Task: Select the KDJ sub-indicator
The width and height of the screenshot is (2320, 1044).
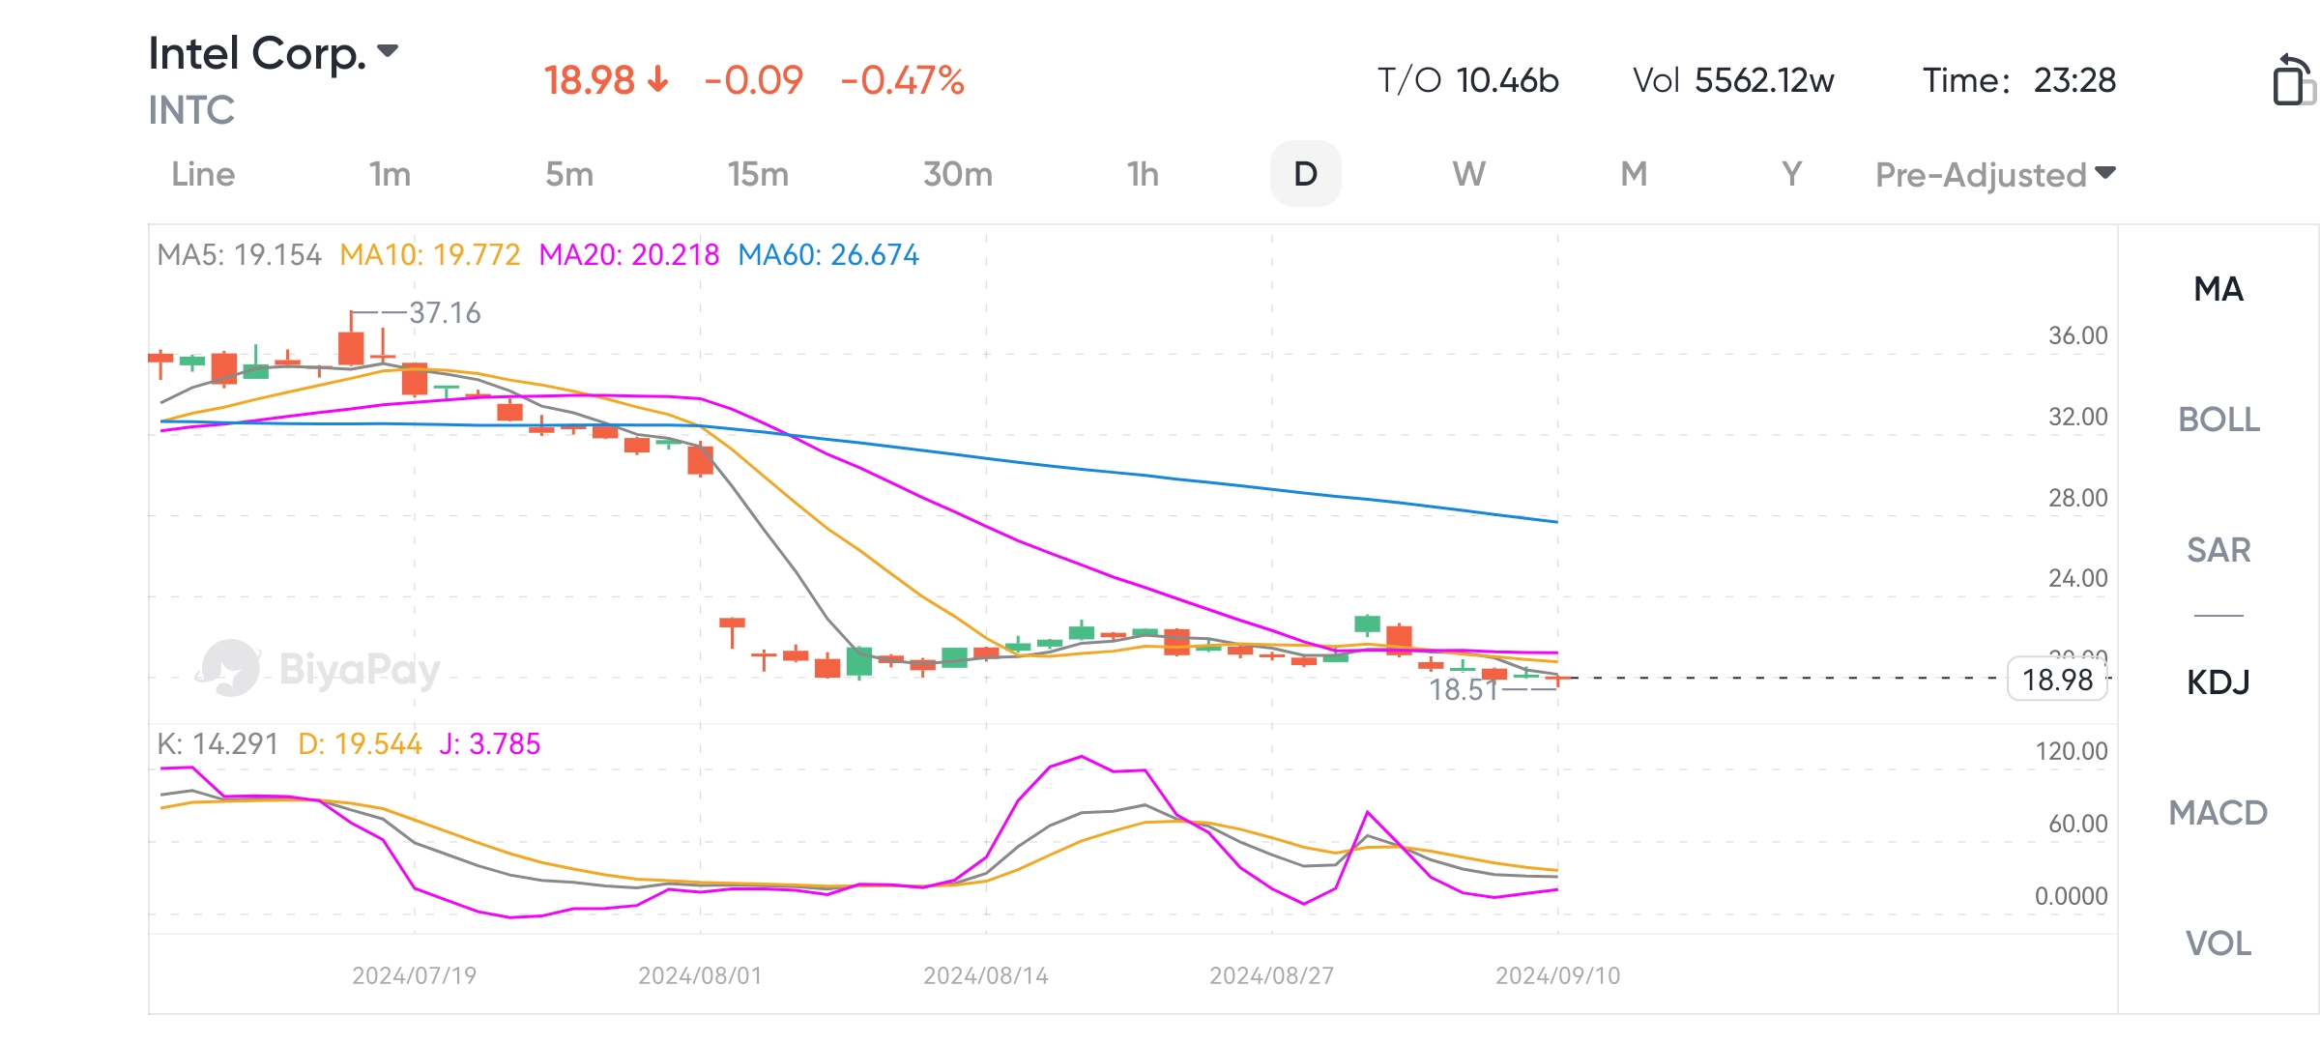Action: 2218,682
